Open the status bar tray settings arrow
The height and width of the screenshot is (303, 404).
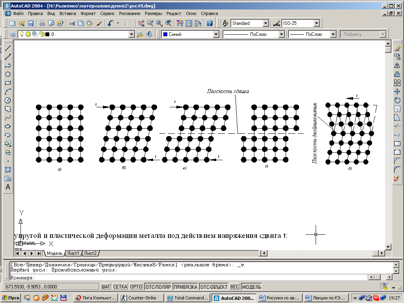pos(393,287)
